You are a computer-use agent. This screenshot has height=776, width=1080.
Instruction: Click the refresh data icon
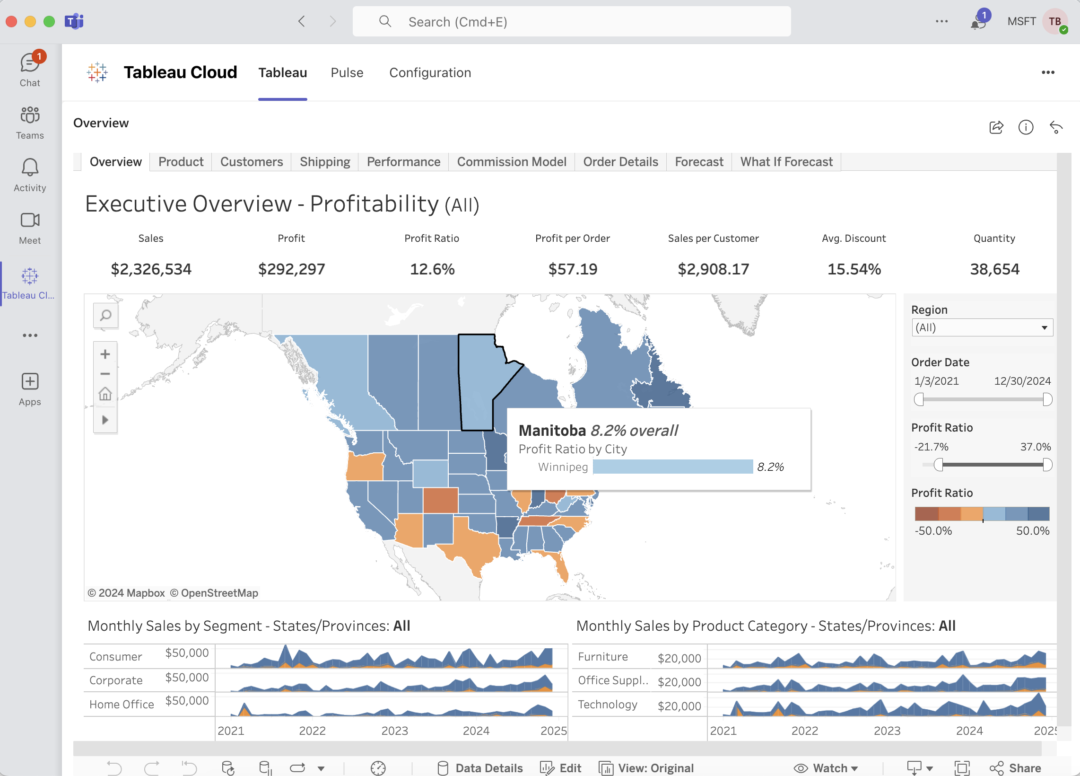[228, 768]
